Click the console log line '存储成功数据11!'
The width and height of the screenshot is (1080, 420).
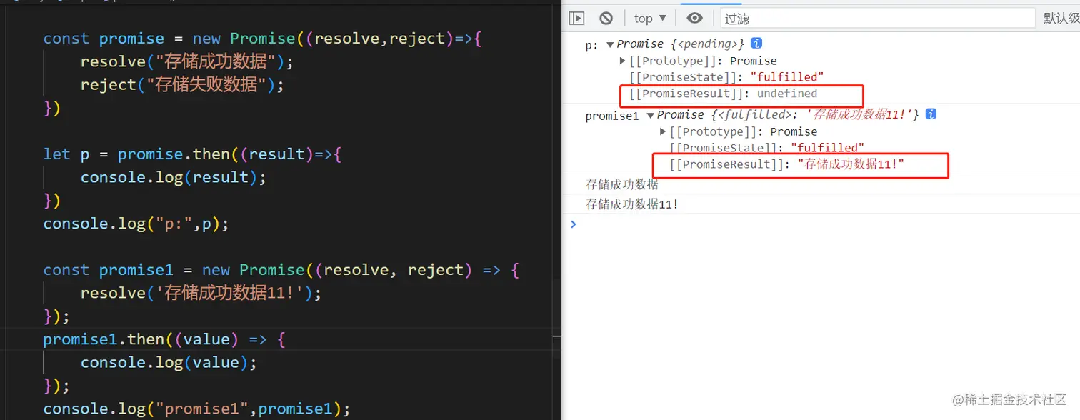coord(632,204)
